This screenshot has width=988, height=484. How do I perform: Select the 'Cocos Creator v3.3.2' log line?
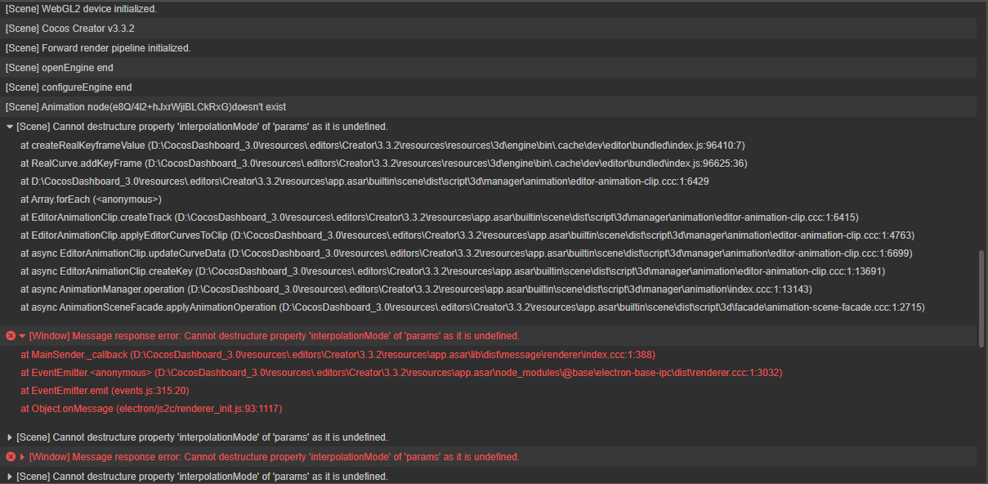coord(70,28)
